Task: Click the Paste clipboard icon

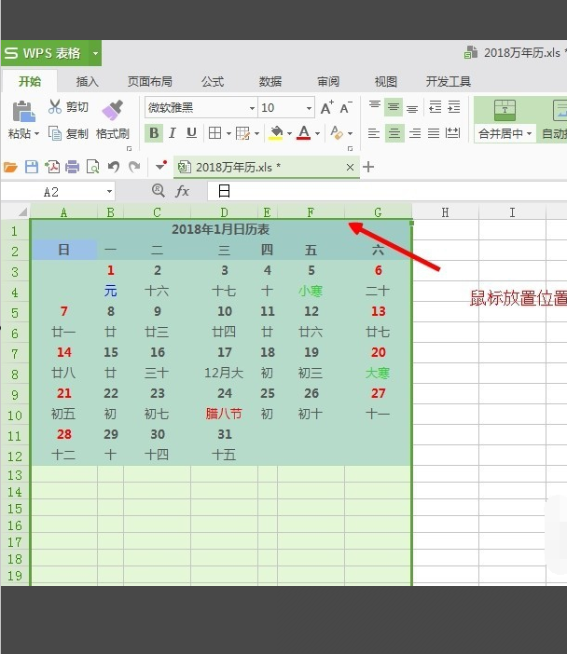Action: [23, 112]
